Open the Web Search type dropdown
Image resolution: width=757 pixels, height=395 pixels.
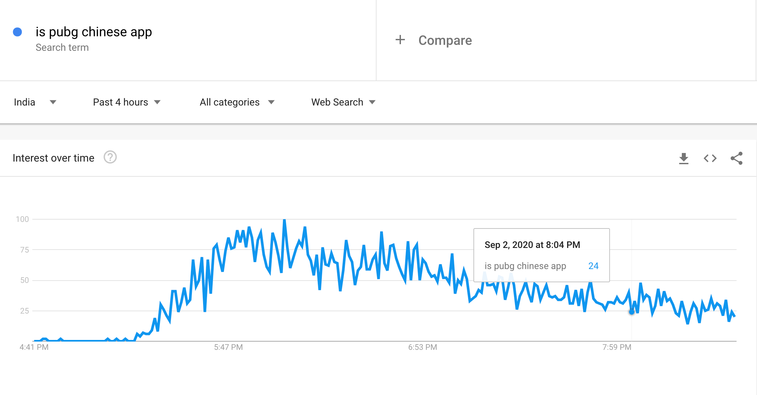[x=343, y=102]
